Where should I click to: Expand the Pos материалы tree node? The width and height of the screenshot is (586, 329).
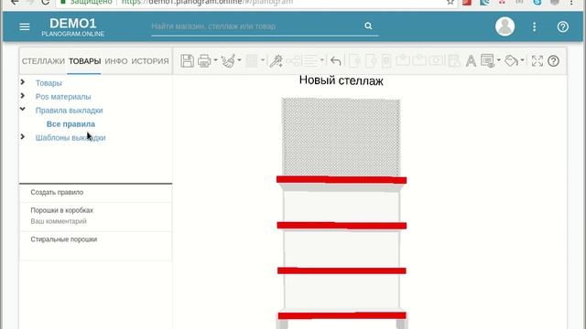coord(23,96)
